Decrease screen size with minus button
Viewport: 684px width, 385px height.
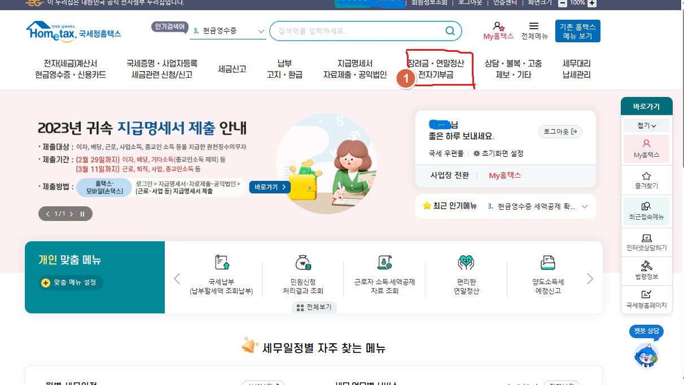coord(563,3)
